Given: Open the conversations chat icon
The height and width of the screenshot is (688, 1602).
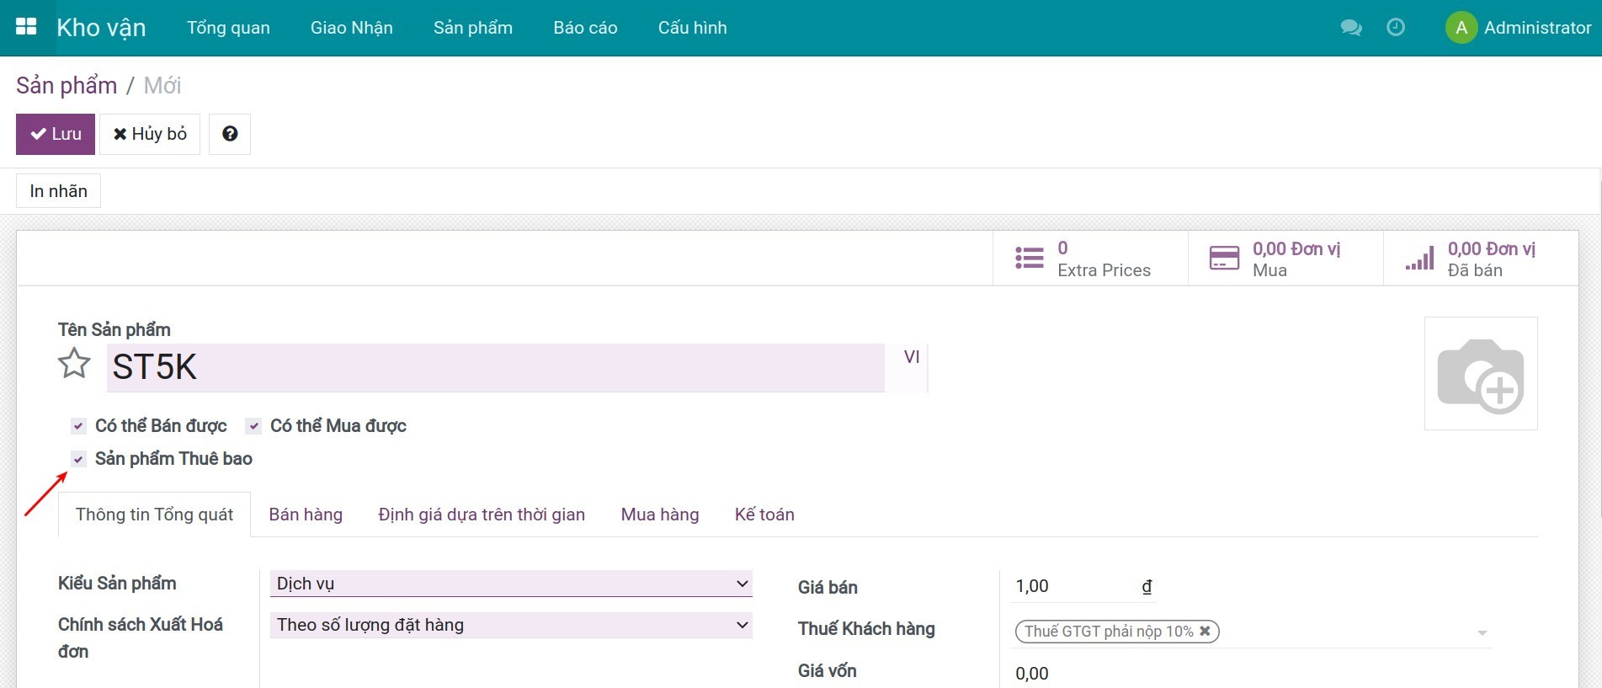Looking at the screenshot, I should 1350,28.
